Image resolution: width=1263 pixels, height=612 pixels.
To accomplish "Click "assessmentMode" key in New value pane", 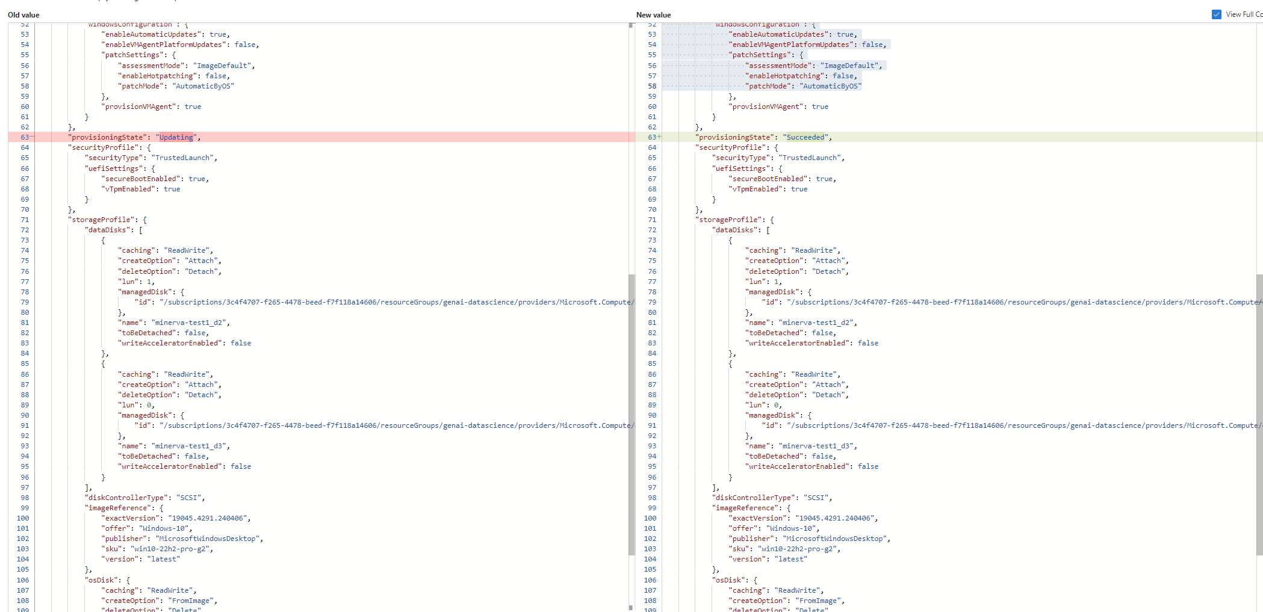I will [x=778, y=66].
